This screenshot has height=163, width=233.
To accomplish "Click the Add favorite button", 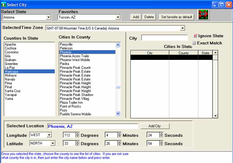I will coord(136,17).
